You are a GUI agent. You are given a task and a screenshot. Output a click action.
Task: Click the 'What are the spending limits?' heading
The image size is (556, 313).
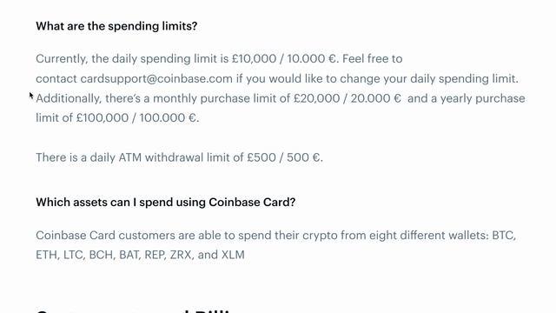click(x=116, y=26)
